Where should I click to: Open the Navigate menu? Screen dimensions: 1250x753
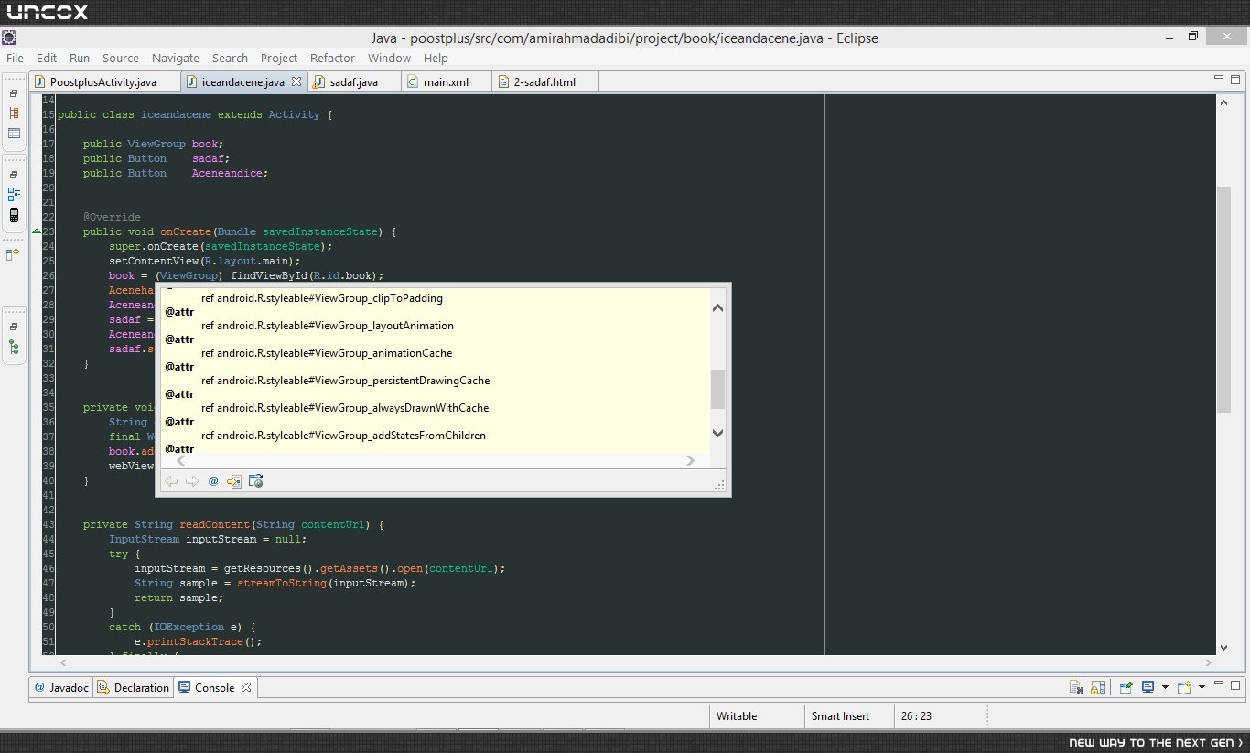[x=176, y=58]
